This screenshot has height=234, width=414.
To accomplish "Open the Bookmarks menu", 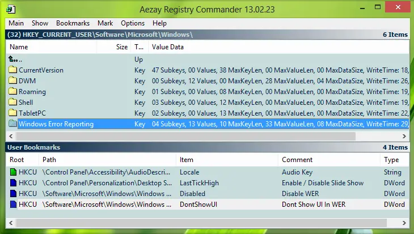I will pos(73,23).
